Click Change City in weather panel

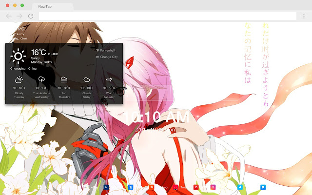107,57
